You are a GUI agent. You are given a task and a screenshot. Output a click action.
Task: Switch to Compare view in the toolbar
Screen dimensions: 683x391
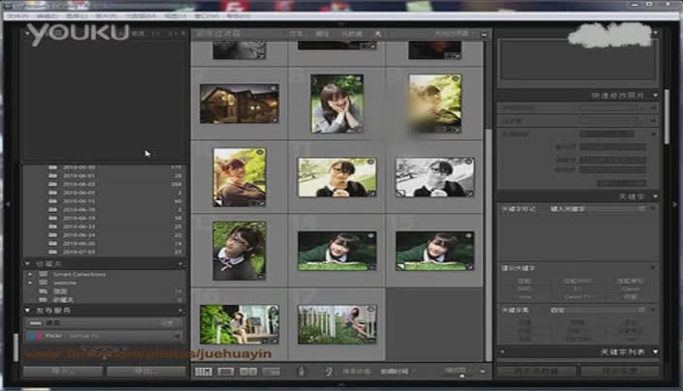[x=249, y=372]
